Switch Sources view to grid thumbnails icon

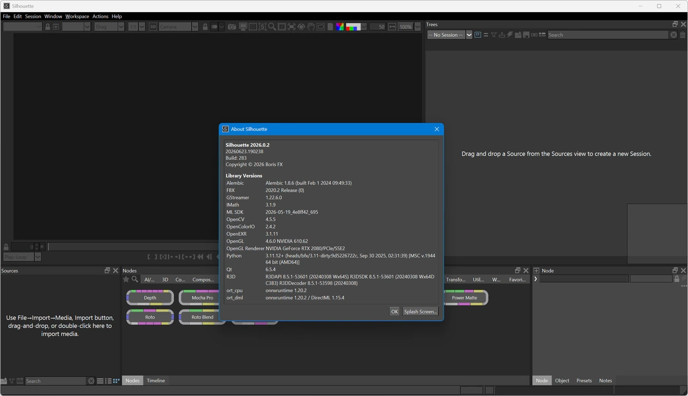(116, 381)
